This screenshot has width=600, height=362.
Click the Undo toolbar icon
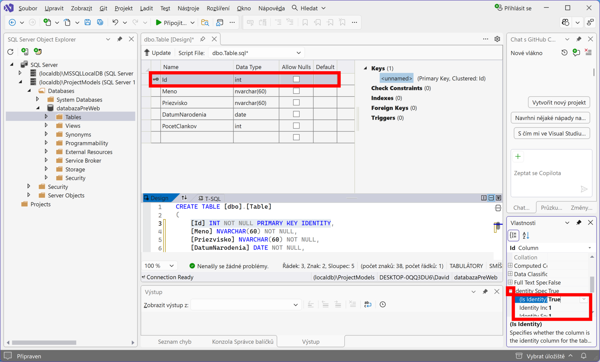tap(115, 22)
